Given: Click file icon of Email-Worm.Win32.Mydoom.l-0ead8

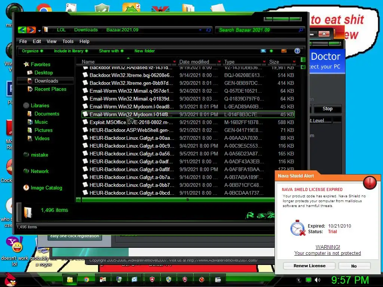Looking at the screenshot, I should [85, 107].
